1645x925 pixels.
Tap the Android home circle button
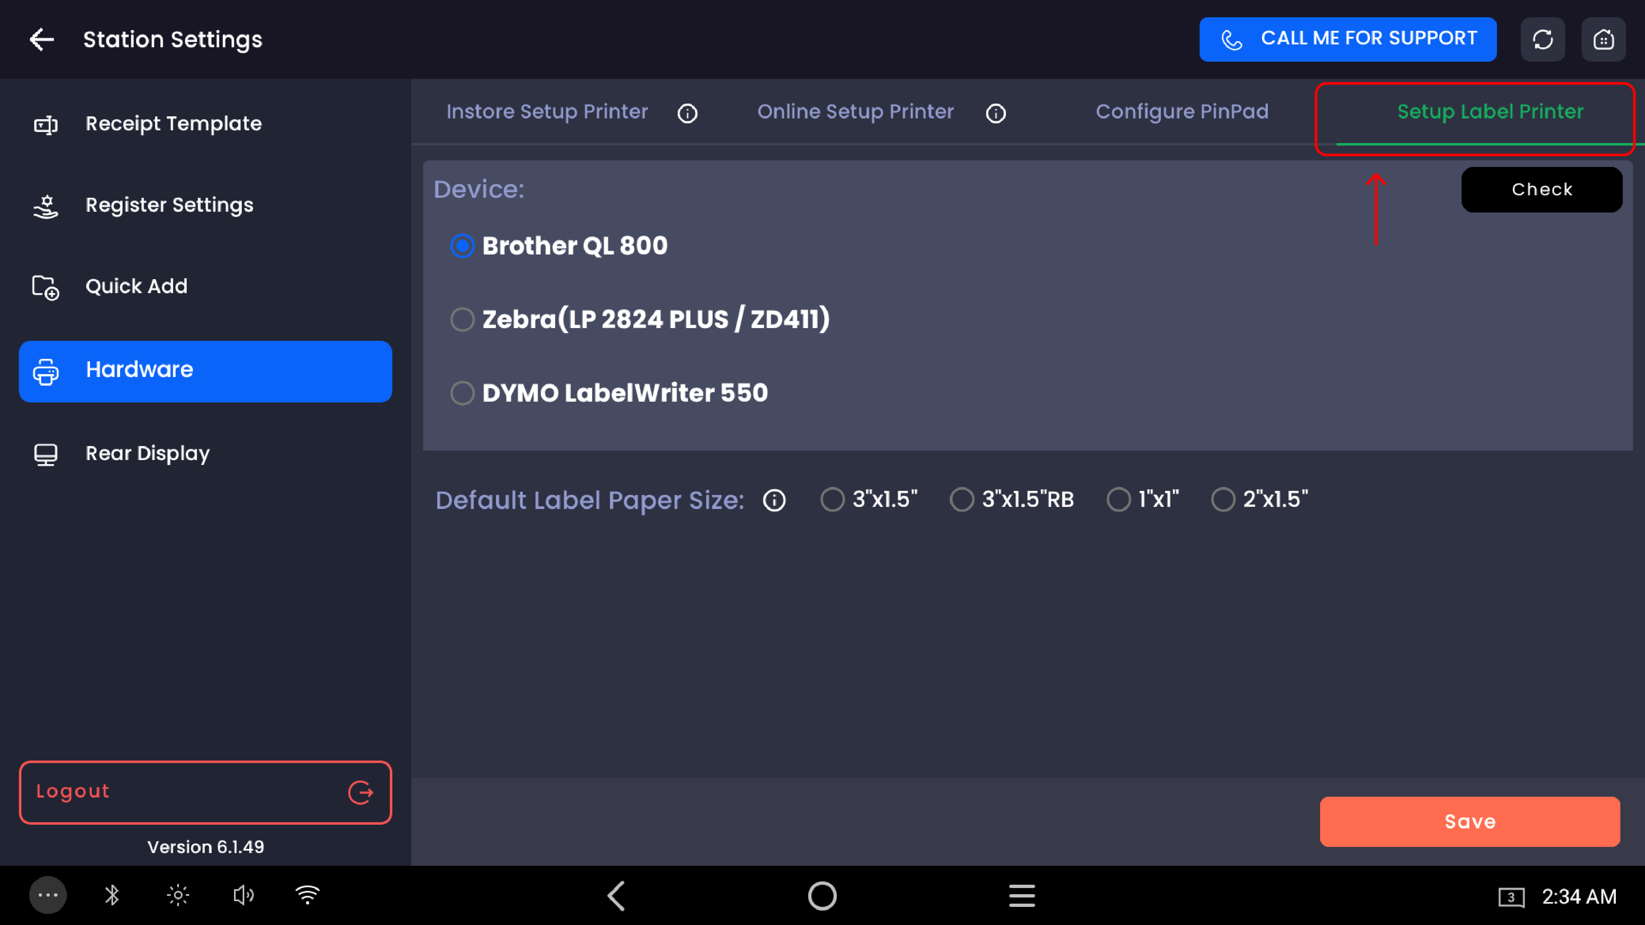tap(822, 896)
